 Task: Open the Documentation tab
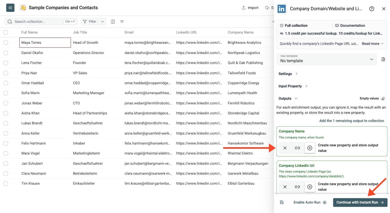tap(350, 25)
